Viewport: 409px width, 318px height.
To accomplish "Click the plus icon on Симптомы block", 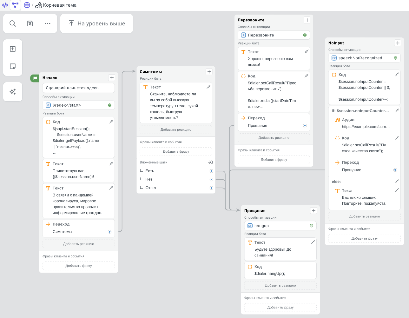I will tap(209, 72).
